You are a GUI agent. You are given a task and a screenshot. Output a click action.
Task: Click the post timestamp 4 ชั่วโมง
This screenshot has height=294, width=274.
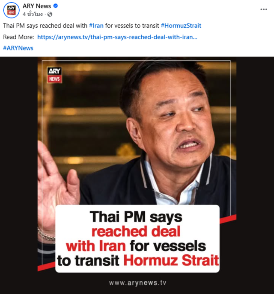click(33, 14)
